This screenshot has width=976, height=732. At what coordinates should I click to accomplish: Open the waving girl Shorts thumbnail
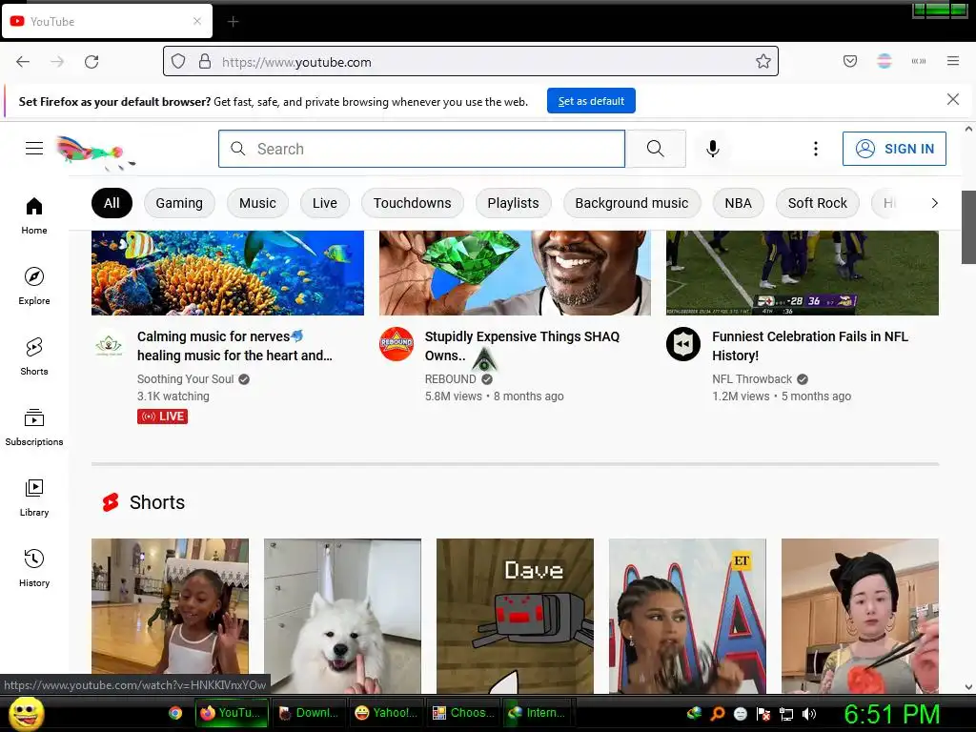(x=170, y=616)
